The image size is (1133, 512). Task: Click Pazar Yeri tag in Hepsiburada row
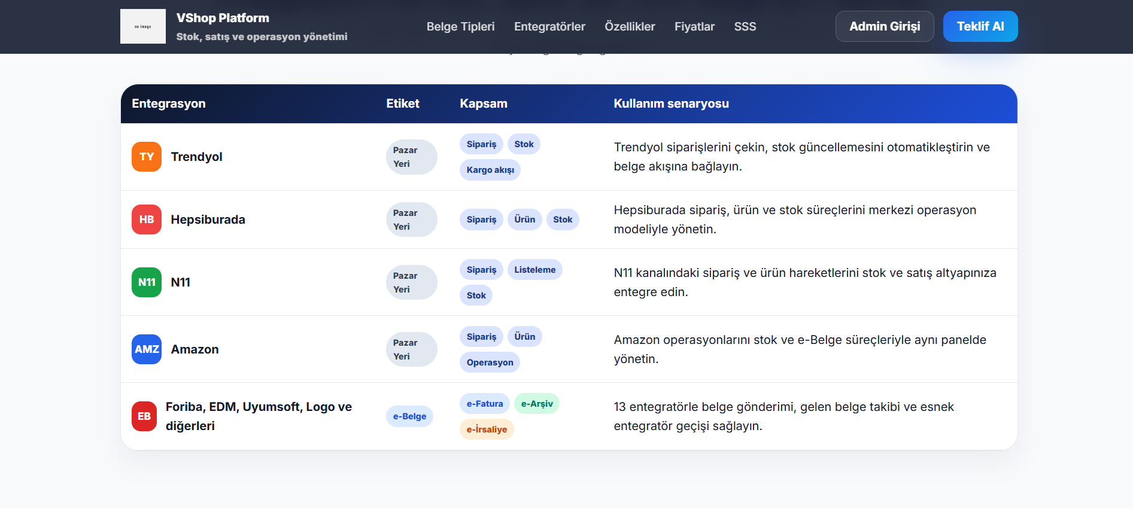coord(411,220)
